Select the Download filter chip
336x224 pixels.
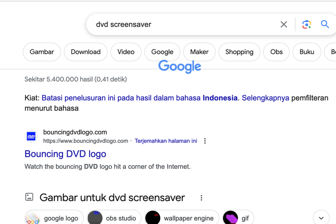tap(86, 52)
